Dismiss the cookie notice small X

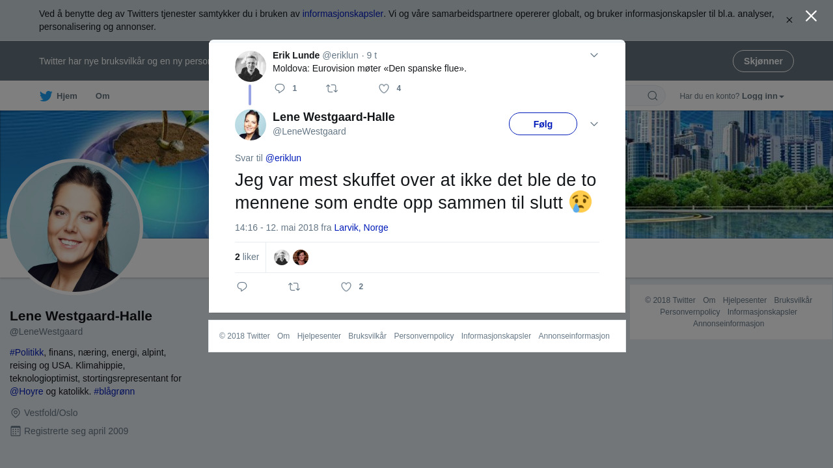pyautogui.click(x=789, y=20)
